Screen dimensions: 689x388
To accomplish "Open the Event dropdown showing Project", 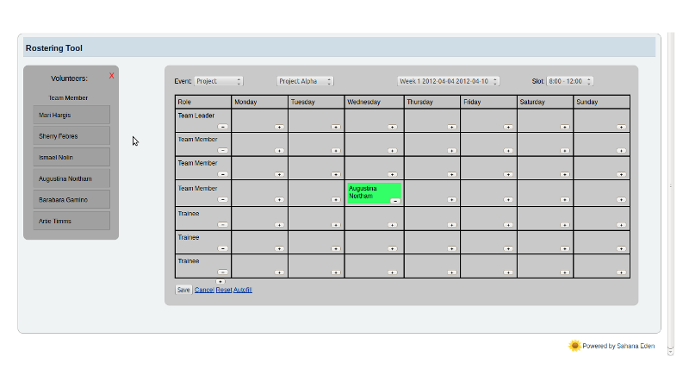I will tap(219, 81).
